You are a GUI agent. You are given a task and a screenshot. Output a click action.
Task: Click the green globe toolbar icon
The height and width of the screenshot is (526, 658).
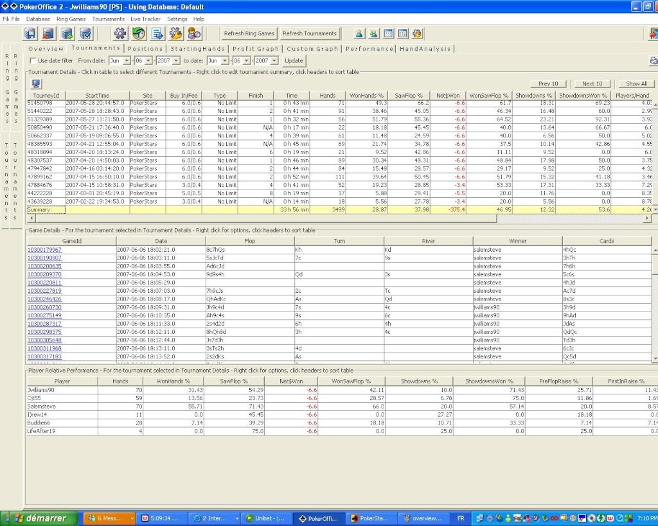(x=139, y=33)
